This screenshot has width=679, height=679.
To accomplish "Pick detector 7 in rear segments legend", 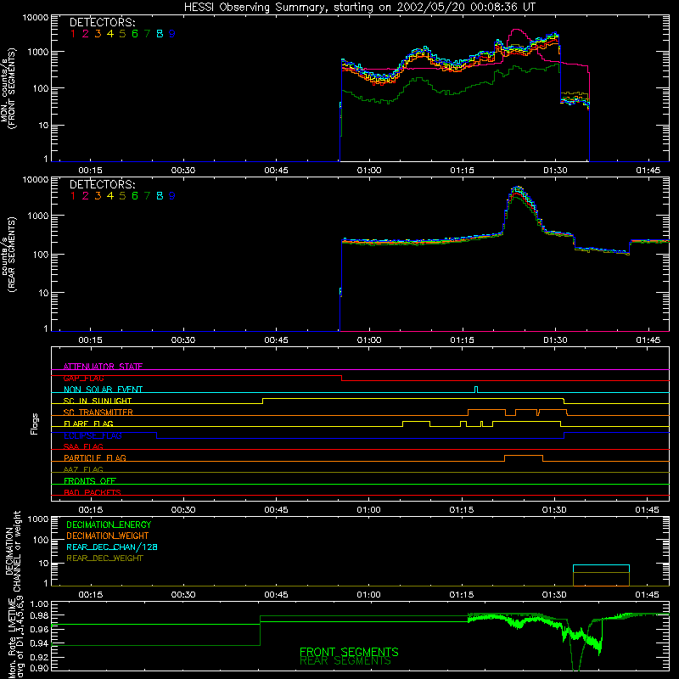I will [x=147, y=196].
